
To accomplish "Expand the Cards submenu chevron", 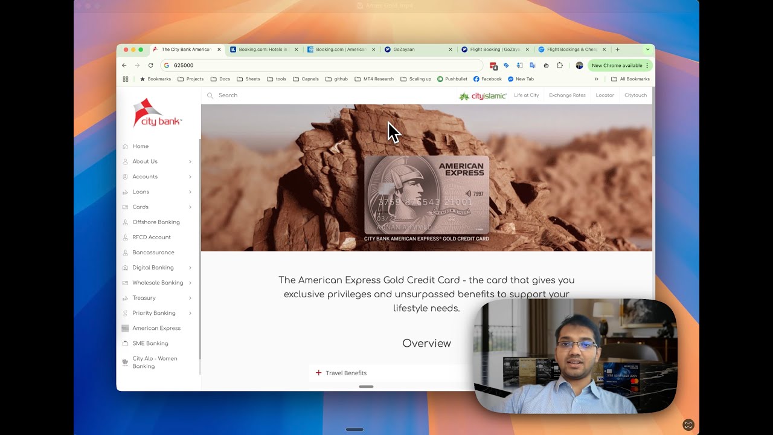I will click(x=190, y=207).
